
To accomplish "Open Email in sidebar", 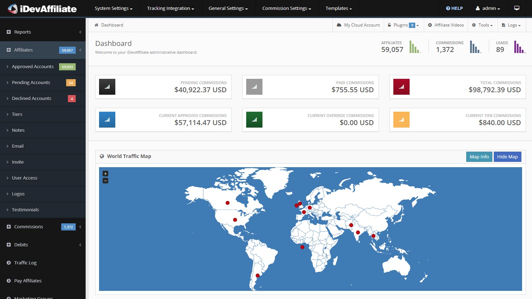I will pyautogui.click(x=43, y=146).
